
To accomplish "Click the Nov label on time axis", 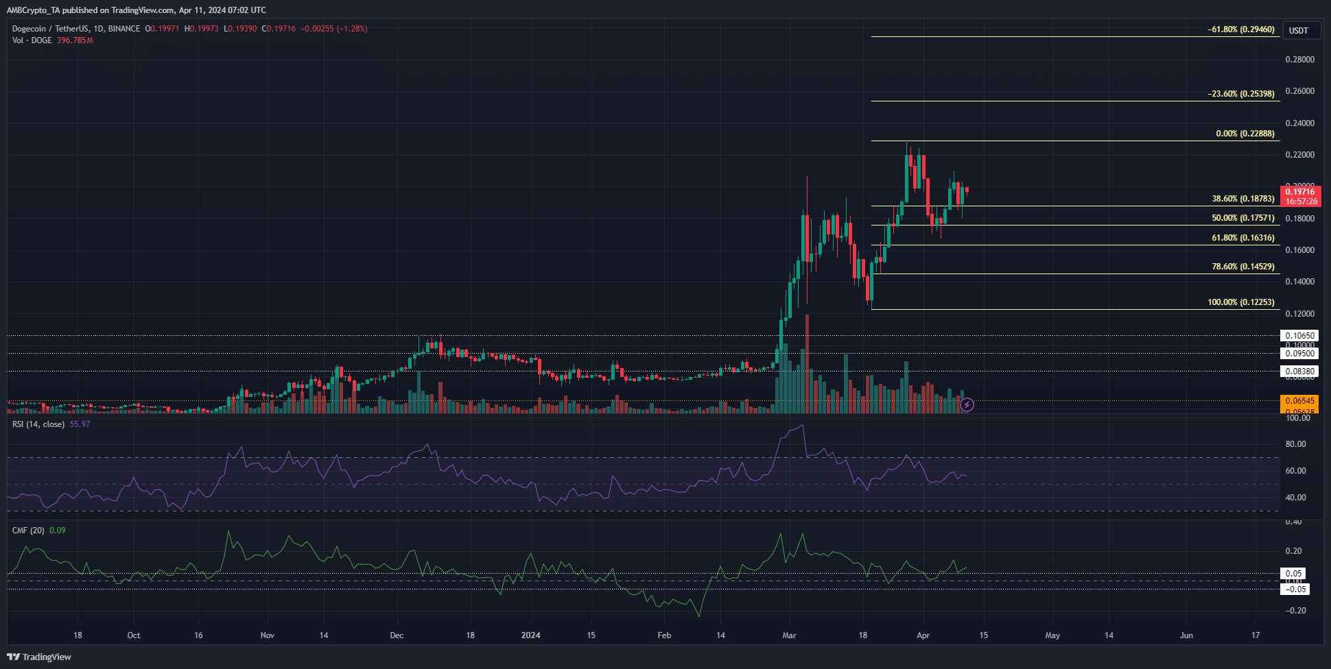I will point(268,635).
